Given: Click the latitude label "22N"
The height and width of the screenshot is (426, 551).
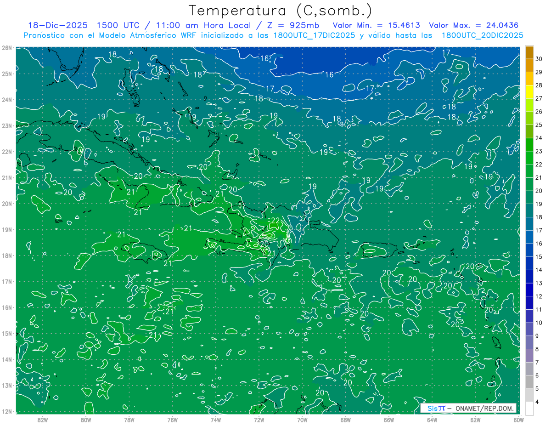Looking at the screenshot, I should (x=6, y=152).
